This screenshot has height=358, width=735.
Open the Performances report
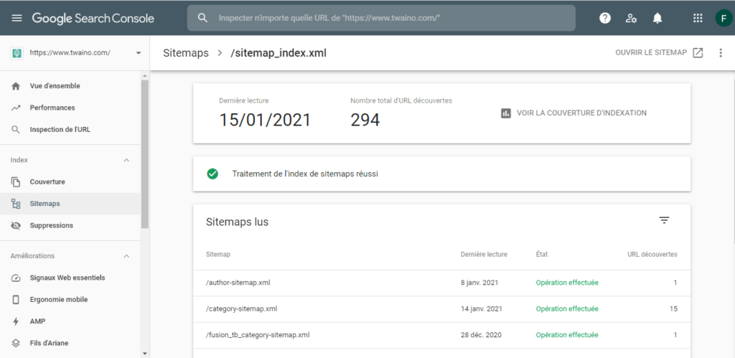(x=52, y=108)
